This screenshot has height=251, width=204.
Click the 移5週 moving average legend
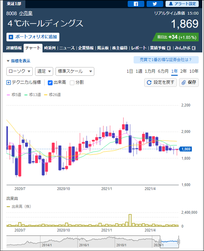(14, 95)
